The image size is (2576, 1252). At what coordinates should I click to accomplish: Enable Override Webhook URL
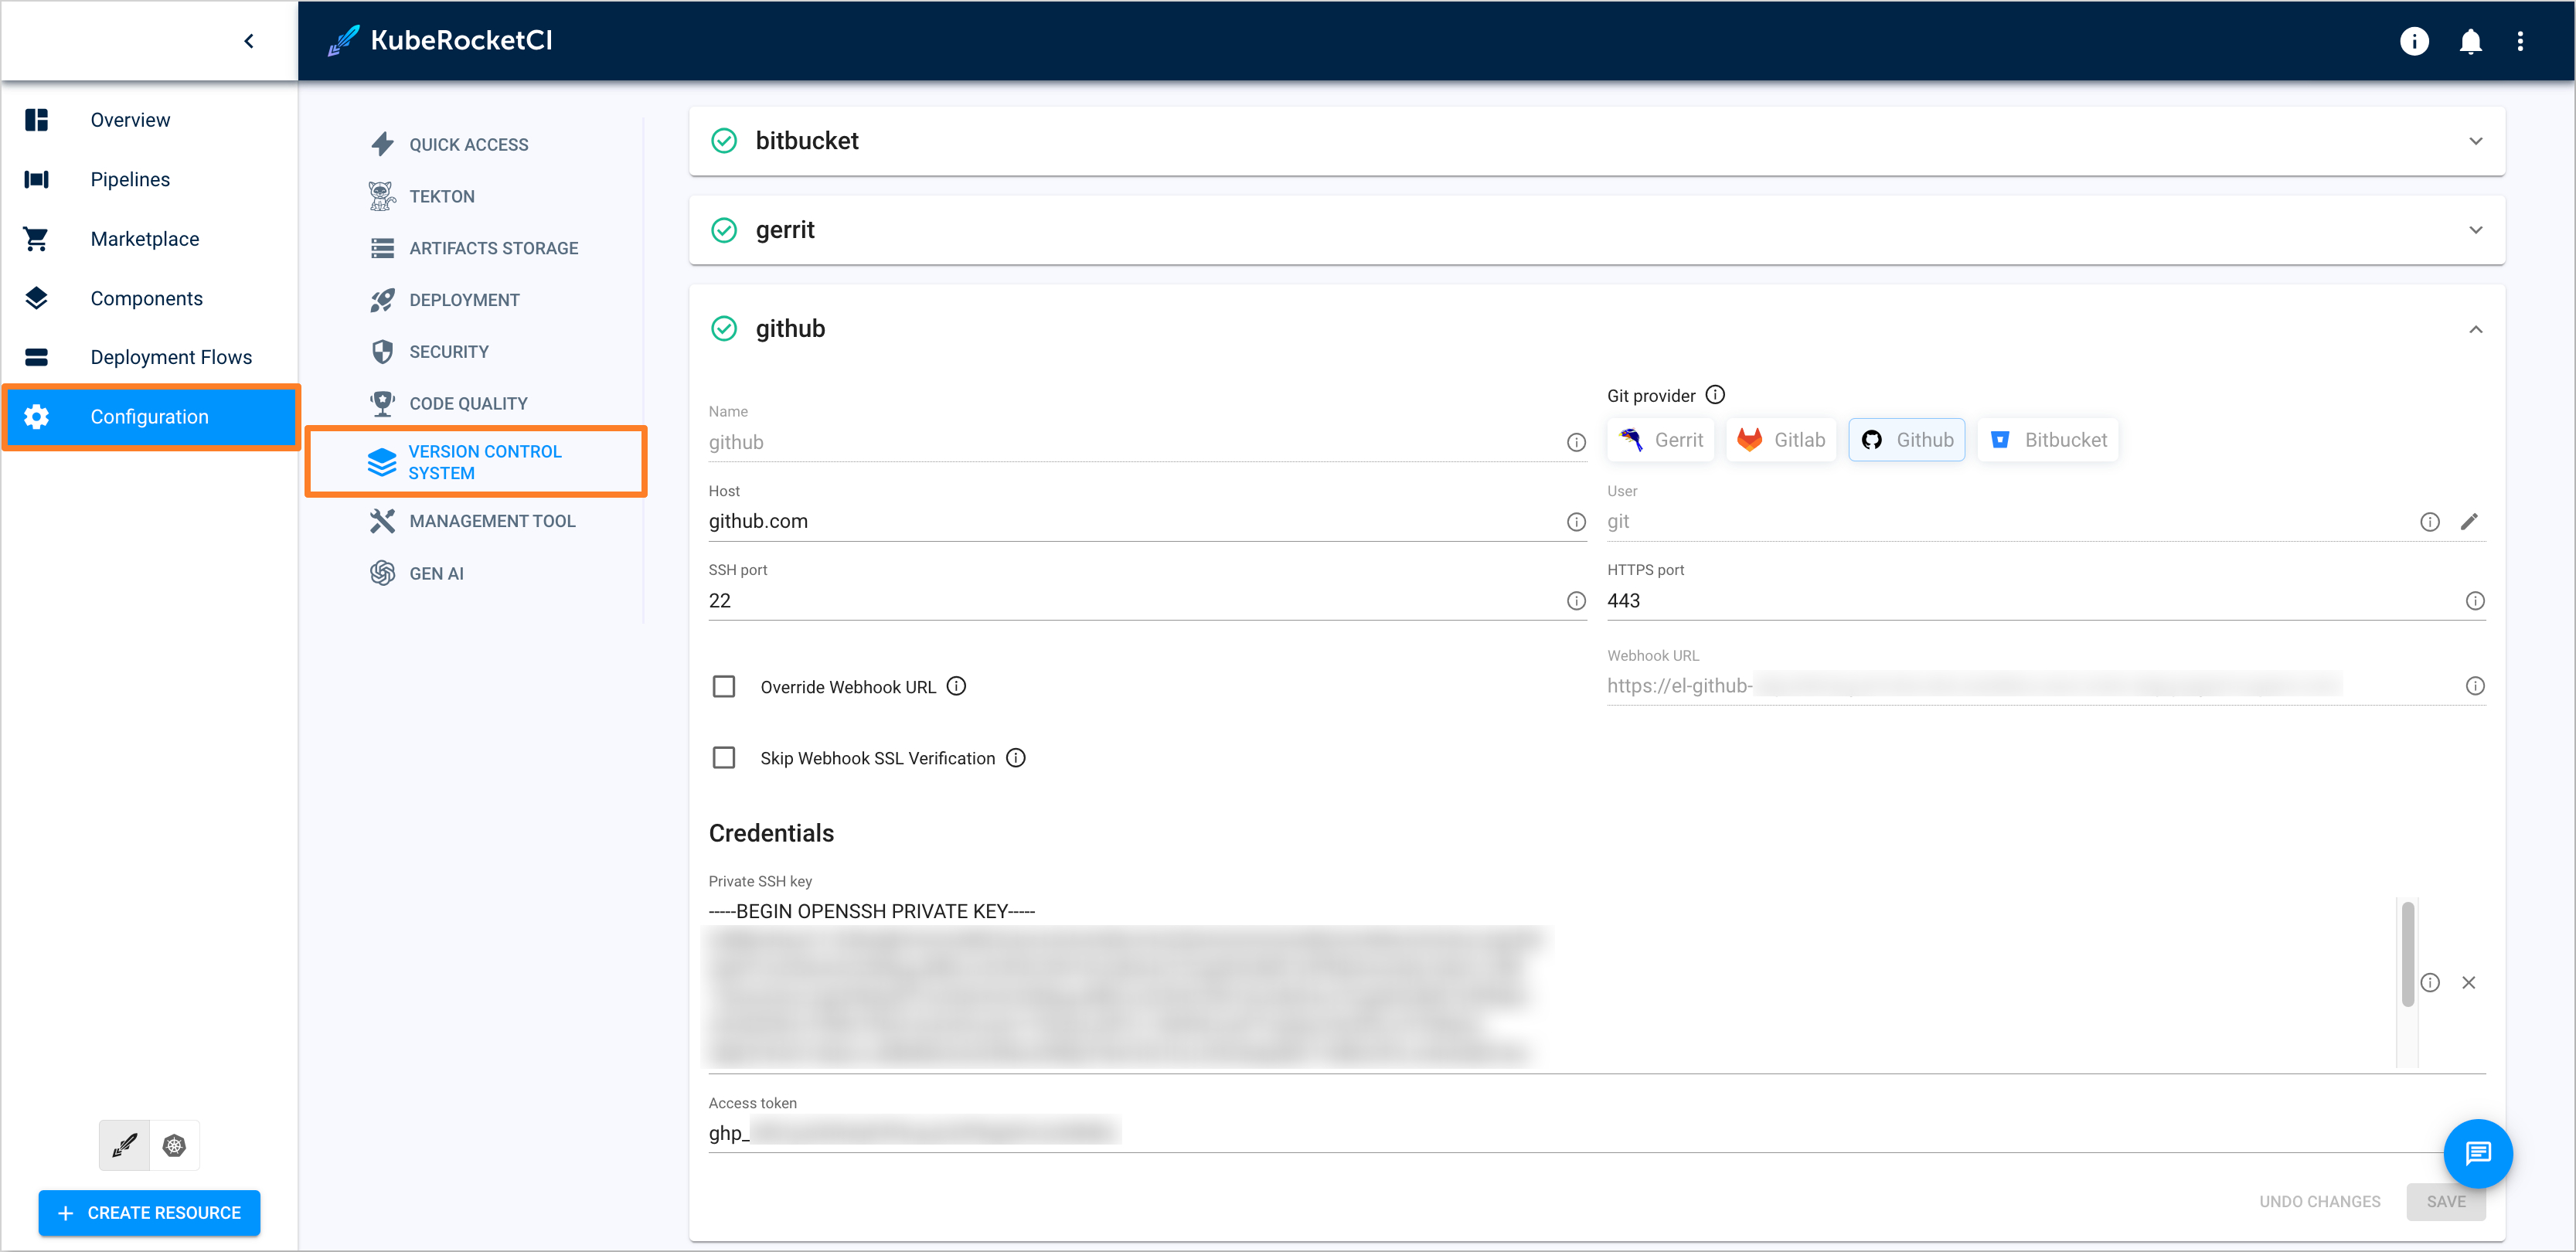(724, 686)
